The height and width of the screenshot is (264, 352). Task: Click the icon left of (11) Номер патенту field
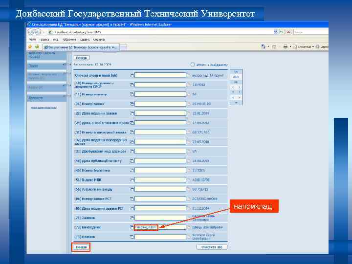132,94
